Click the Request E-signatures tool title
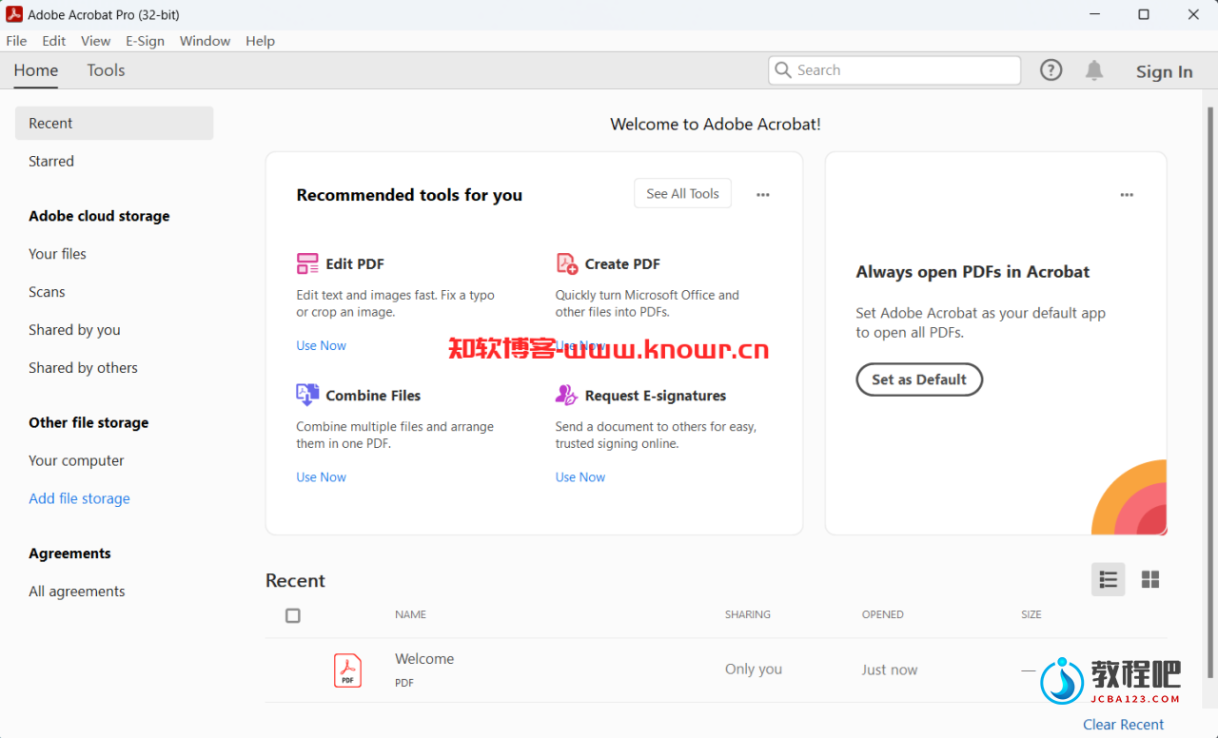Viewport: 1218px width, 738px height. coord(656,395)
